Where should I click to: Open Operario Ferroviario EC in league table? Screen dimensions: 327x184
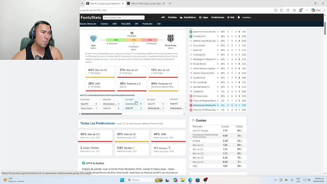click(x=204, y=32)
